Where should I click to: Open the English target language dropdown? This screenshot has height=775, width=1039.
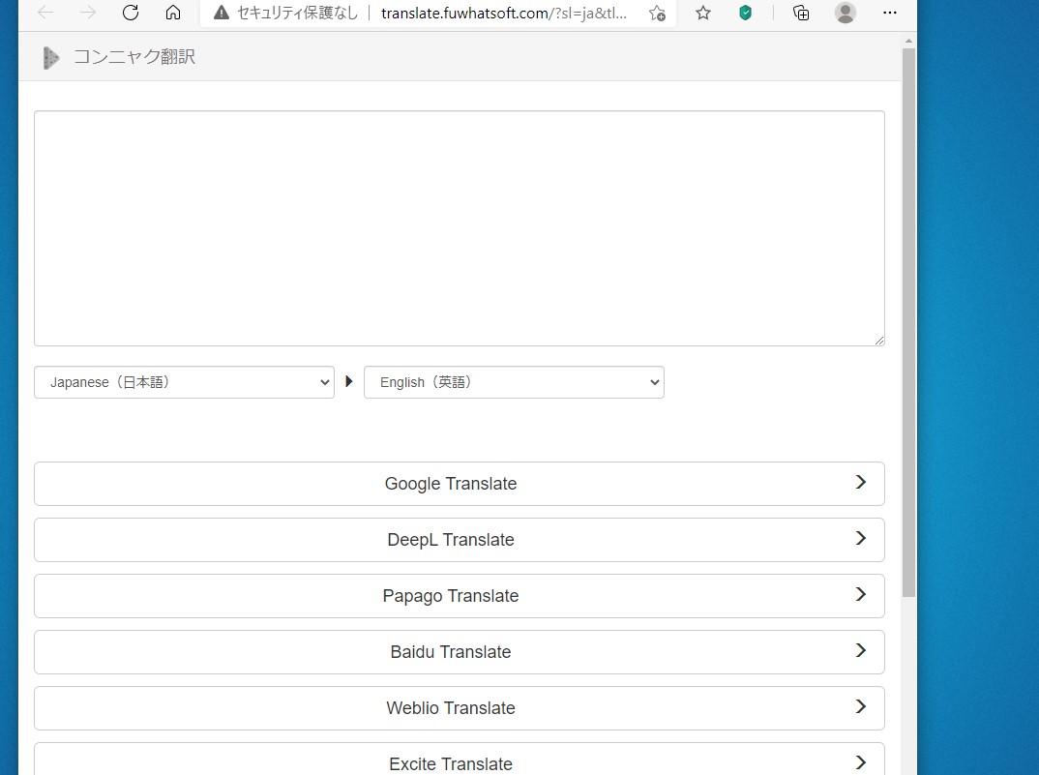(x=514, y=382)
